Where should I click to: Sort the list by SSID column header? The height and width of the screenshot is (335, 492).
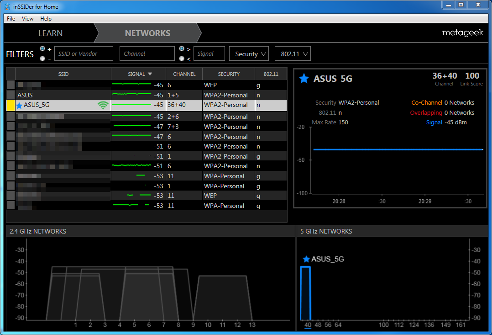(63, 74)
